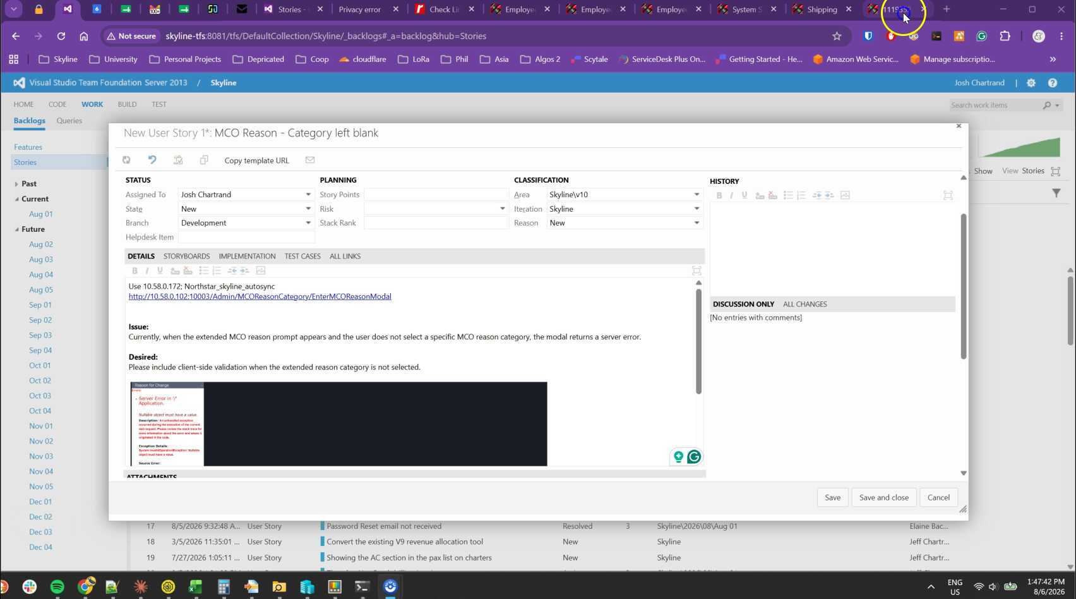
Task: Switch to the Implementation tab
Action: pos(247,257)
